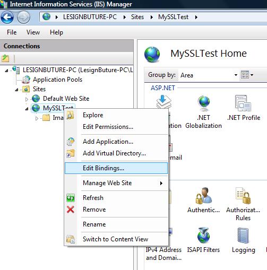
Task: Click the globe icon in address bar
Action: click(46, 17)
